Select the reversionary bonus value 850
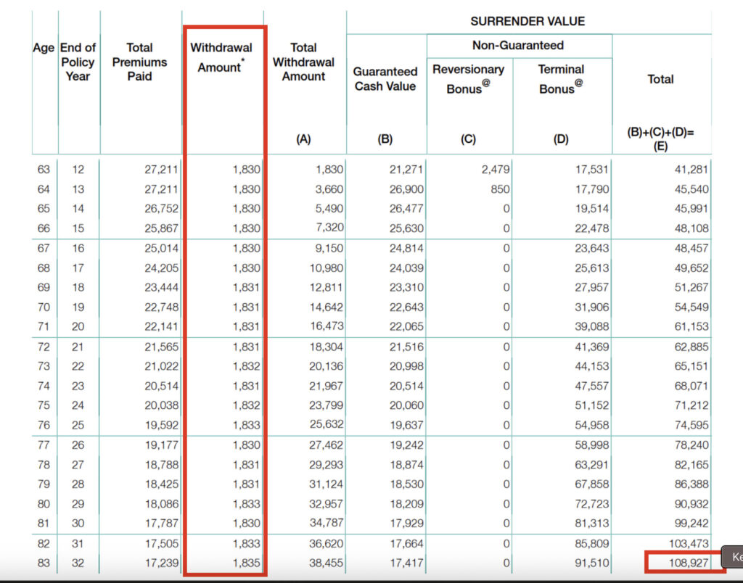The height and width of the screenshot is (583, 743). coord(500,189)
